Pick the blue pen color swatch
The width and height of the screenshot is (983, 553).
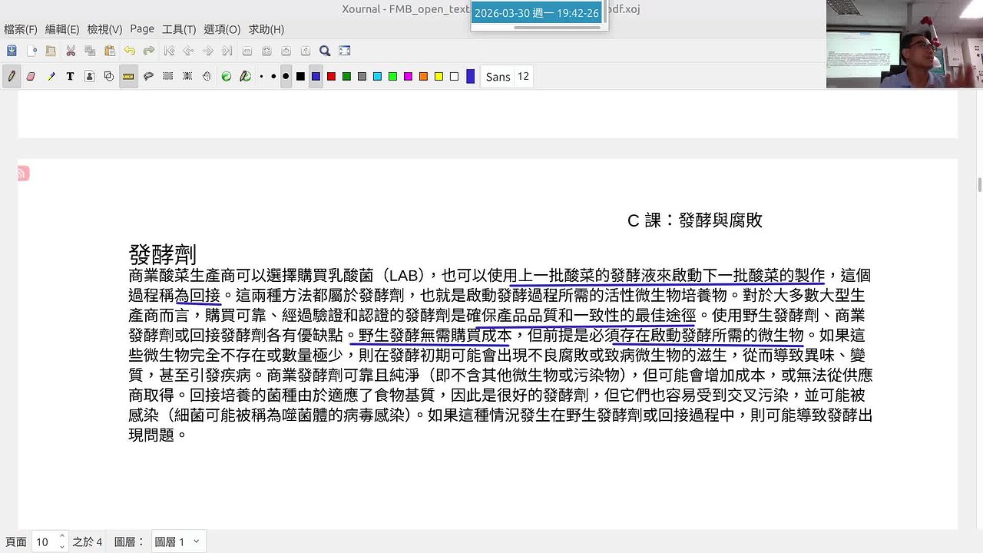[x=316, y=76]
